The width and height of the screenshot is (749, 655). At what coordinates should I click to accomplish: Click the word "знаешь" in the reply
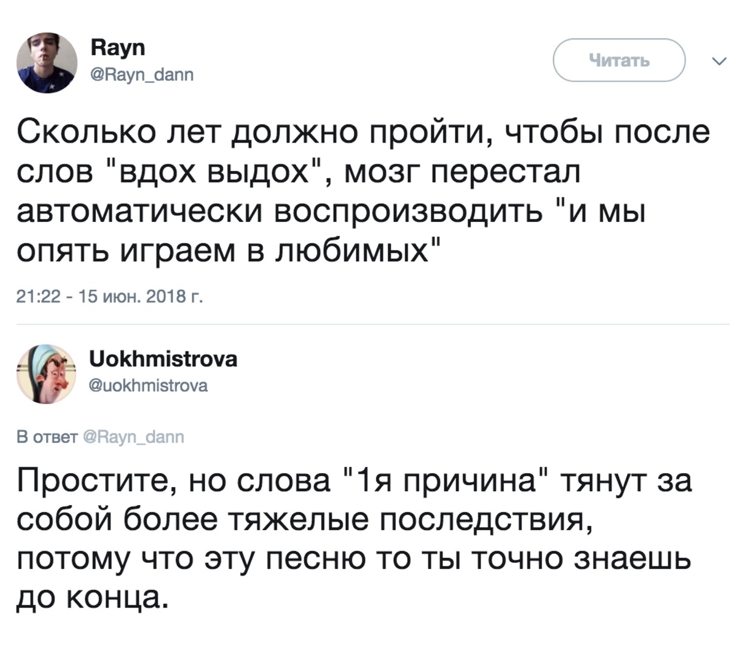pyautogui.click(x=633, y=559)
